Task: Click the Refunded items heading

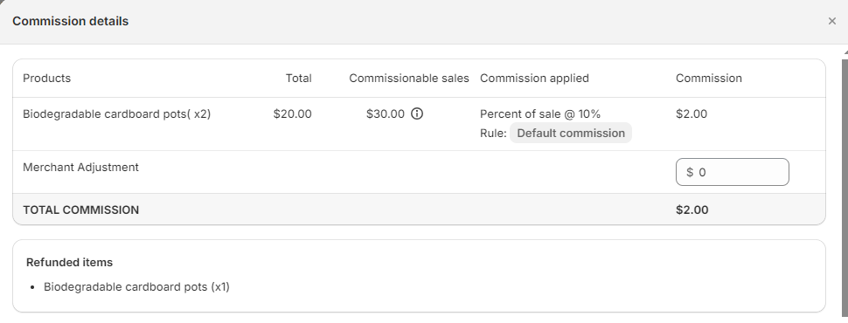Action: (x=69, y=263)
